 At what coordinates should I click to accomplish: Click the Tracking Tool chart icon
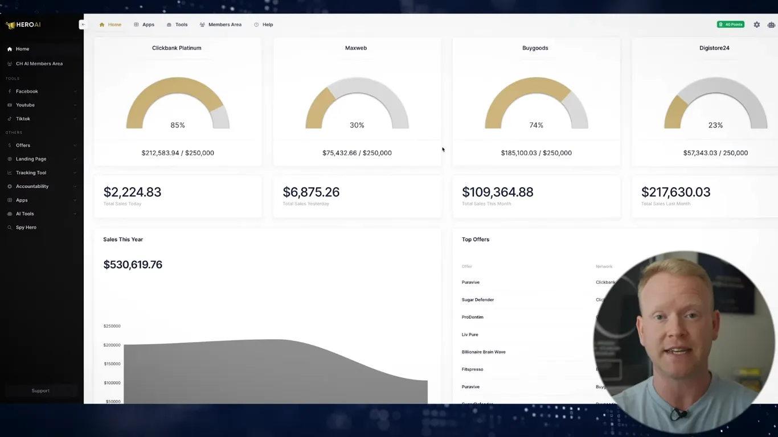pyautogui.click(x=10, y=172)
